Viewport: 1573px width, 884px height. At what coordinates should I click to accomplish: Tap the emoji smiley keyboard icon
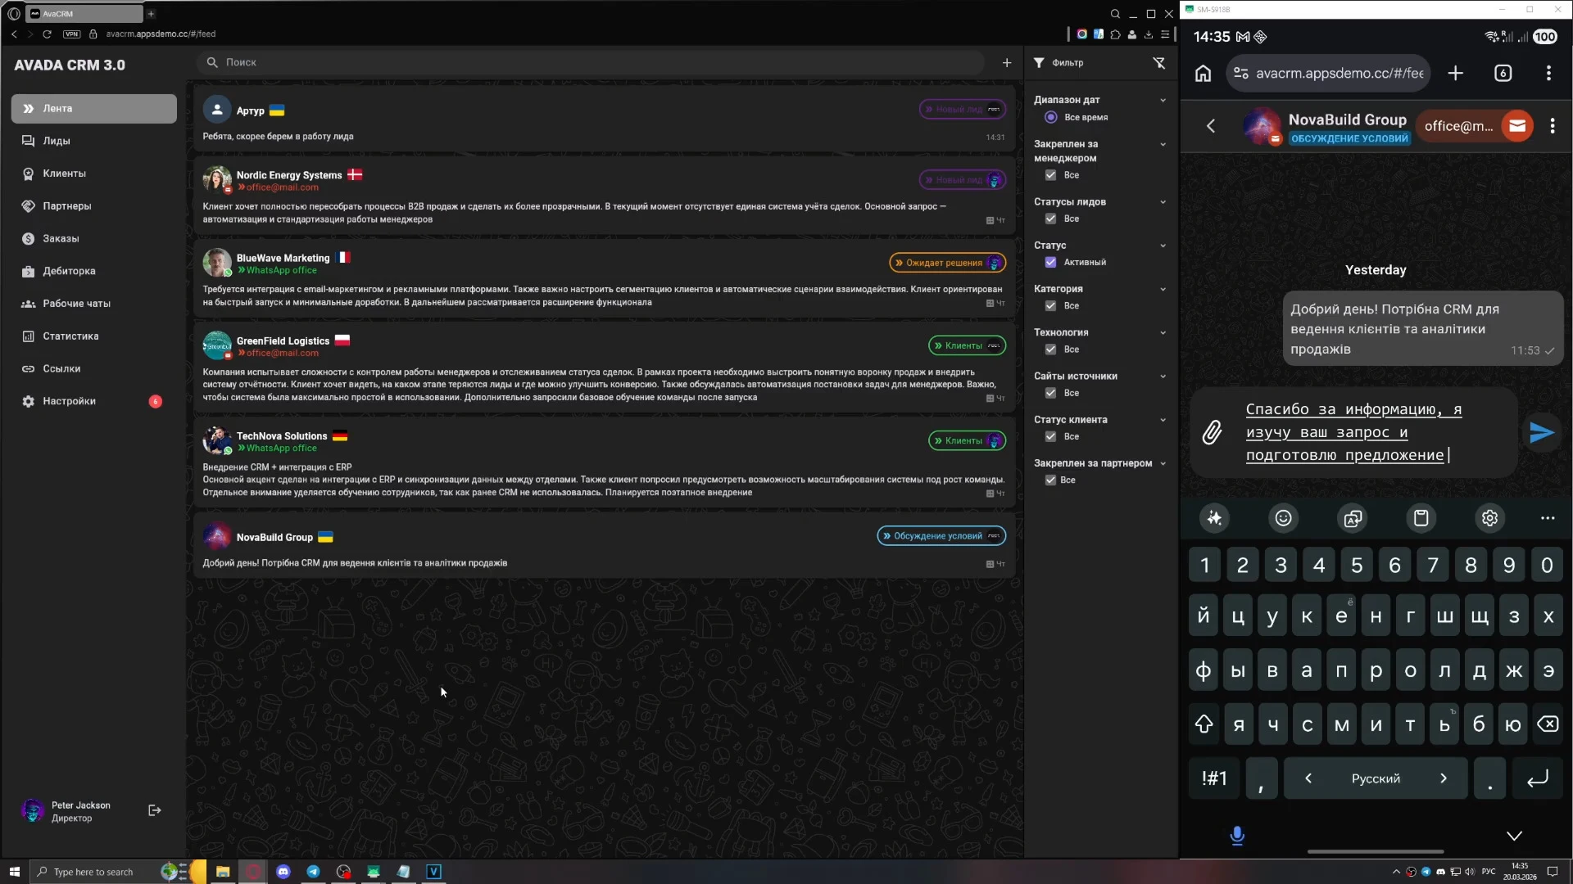[1283, 518]
